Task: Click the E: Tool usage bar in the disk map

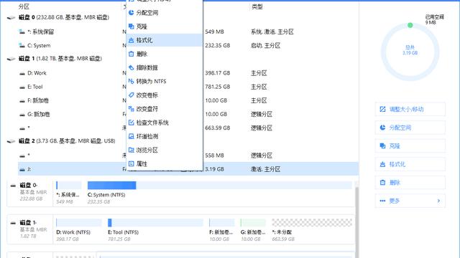Action: tap(155, 223)
